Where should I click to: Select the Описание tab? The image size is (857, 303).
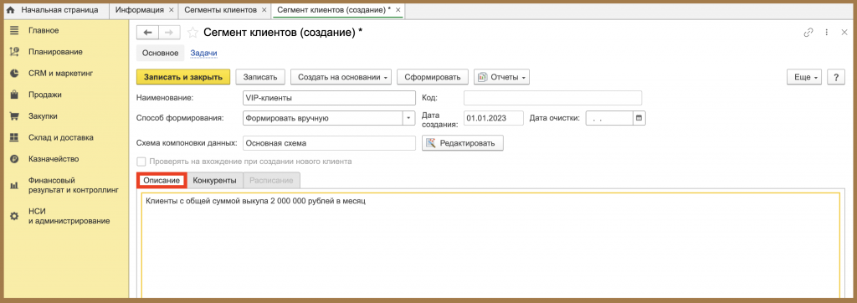point(162,180)
